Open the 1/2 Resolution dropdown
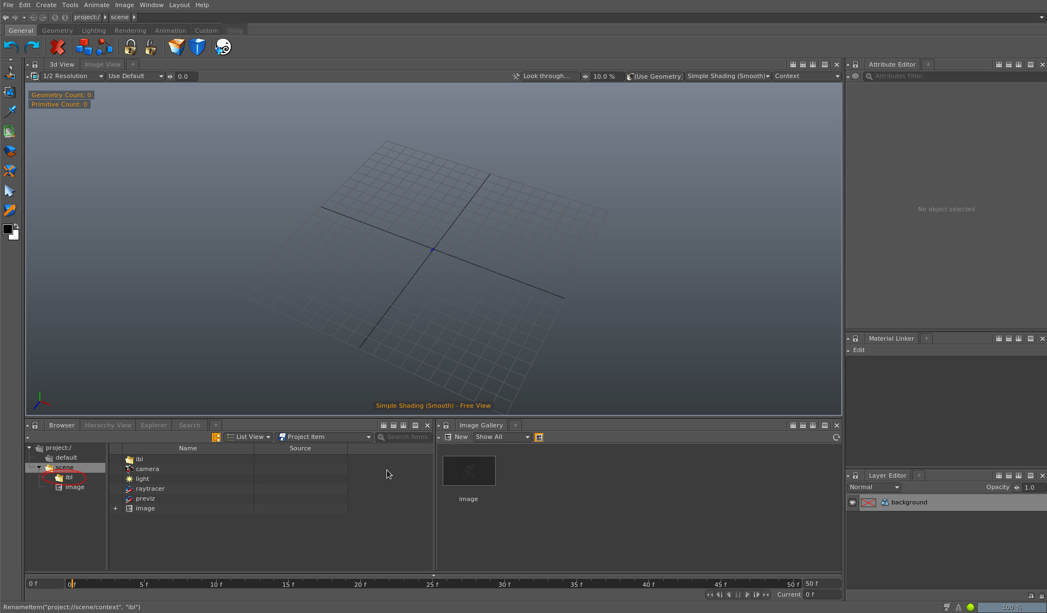 73,76
